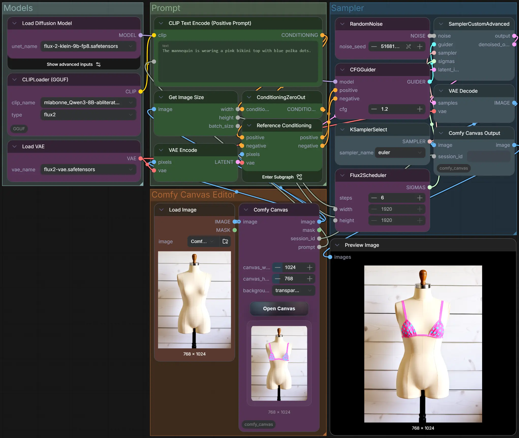Viewport: 519px width, 438px height.
Task: Increment the noise_seed value with plus
Action: 420,46
